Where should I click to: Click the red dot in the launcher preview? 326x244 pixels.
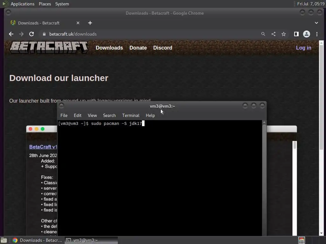30,129
